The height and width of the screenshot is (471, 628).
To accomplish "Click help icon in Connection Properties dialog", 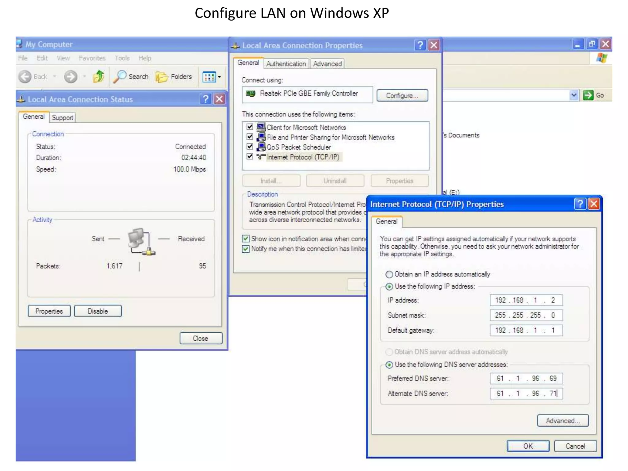I will (420, 45).
